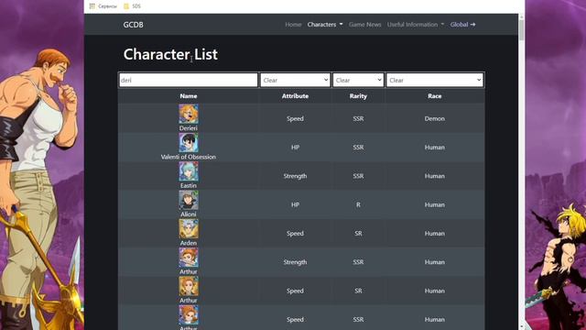Screen dimensions: 586x330
Task: Expand the Useful Information nav menu
Action: 416,25
